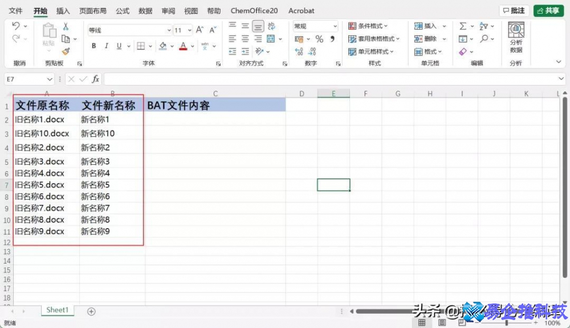Screen dimensions: 570x328
Task: Apply Comma Style number format
Action: [x=332, y=39]
